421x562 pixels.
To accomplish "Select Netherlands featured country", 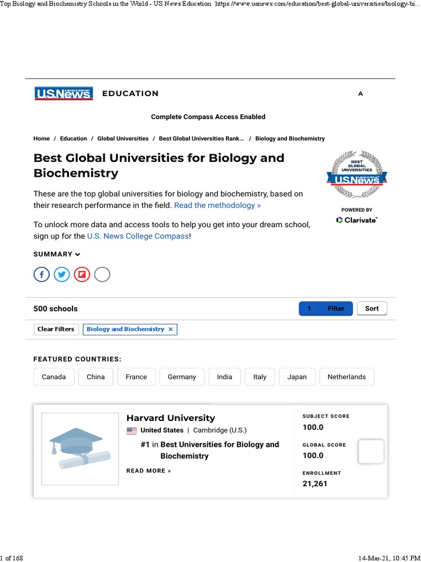I will tap(347, 376).
